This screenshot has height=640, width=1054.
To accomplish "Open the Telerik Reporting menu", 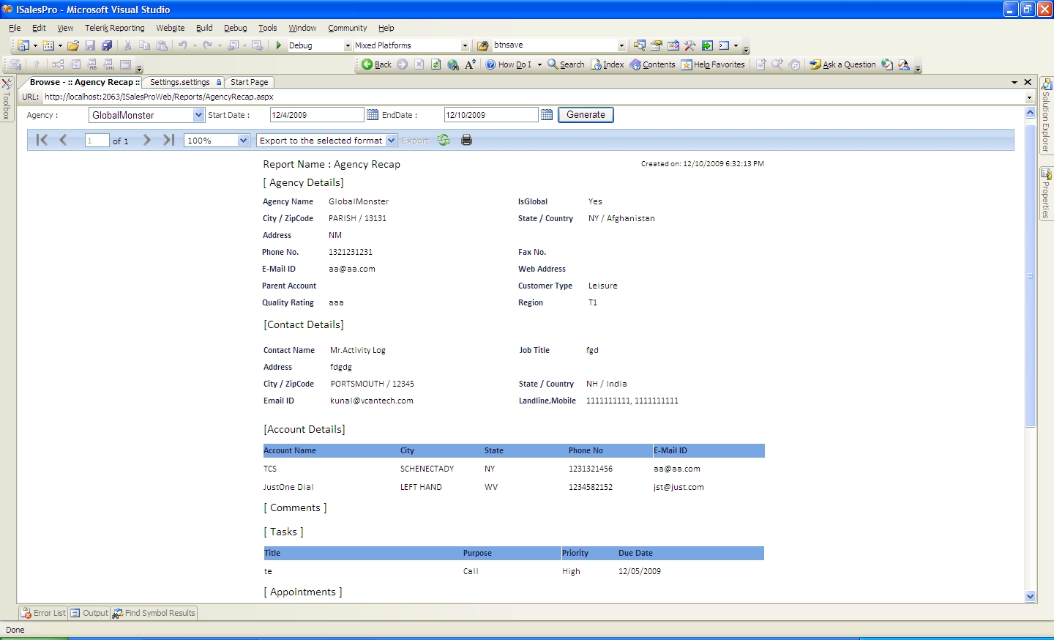I will pyautogui.click(x=114, y=28).
